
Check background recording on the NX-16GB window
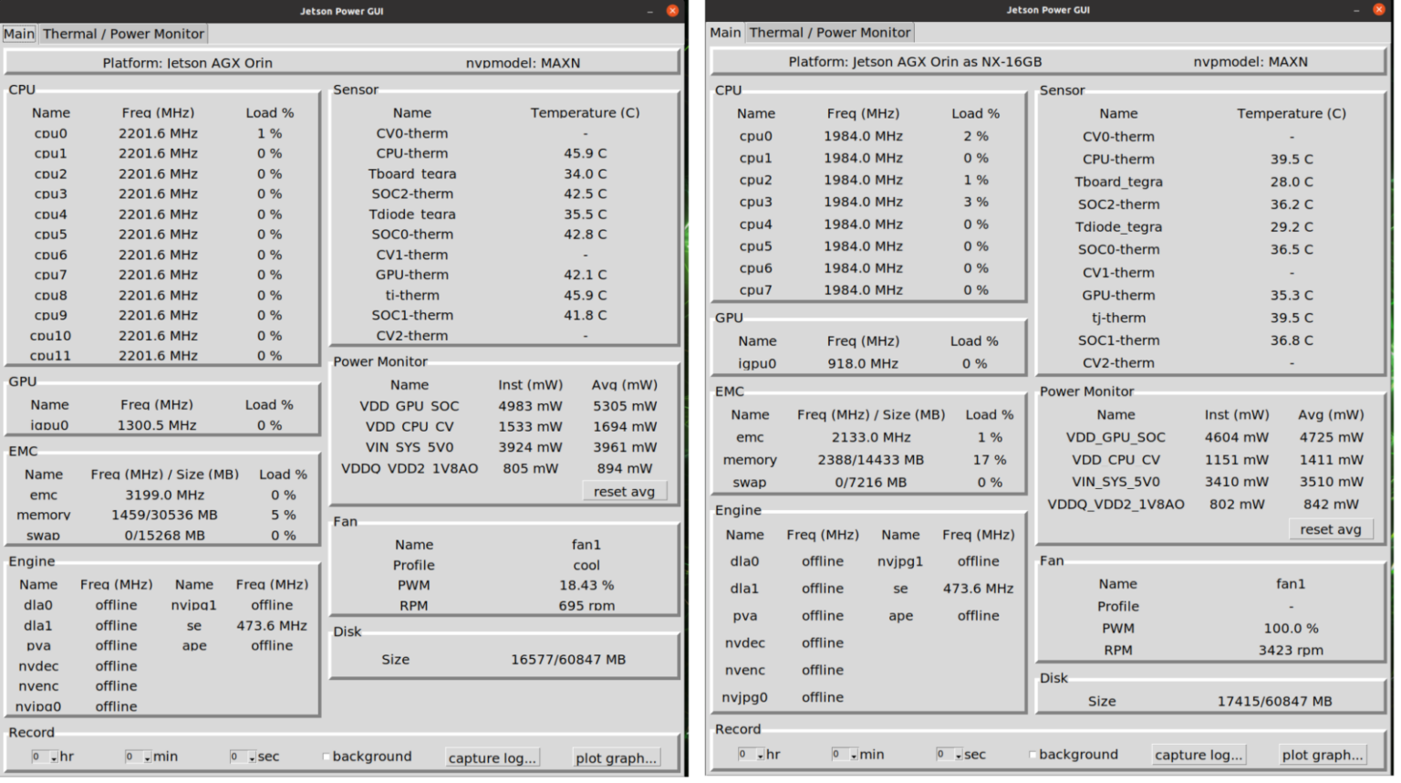click(x=1032, y=754)
